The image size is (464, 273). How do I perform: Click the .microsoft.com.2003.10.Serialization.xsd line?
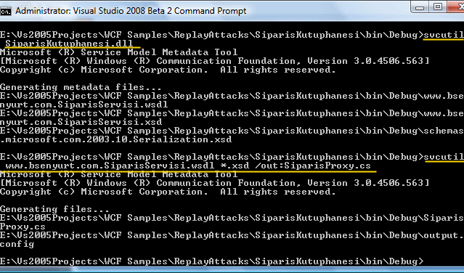coord(115,139)
